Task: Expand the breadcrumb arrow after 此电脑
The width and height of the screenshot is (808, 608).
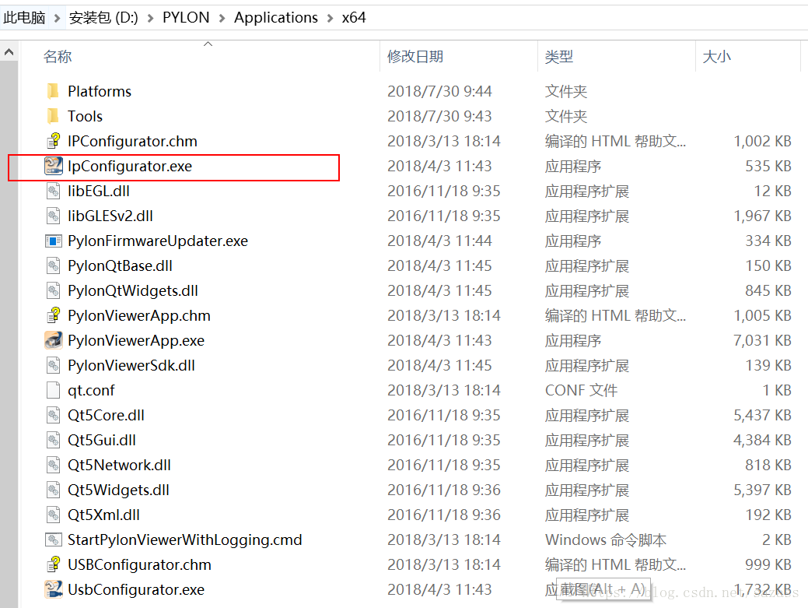Action: pyautogui.click(x=58, y=19)
